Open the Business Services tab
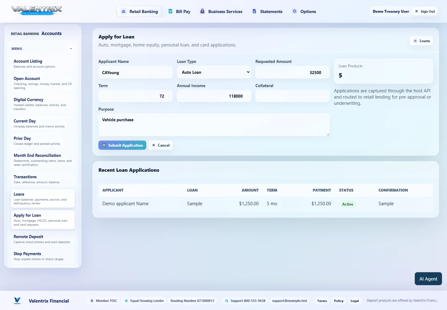This screenshot has width=447, height=310. point(221,11)
